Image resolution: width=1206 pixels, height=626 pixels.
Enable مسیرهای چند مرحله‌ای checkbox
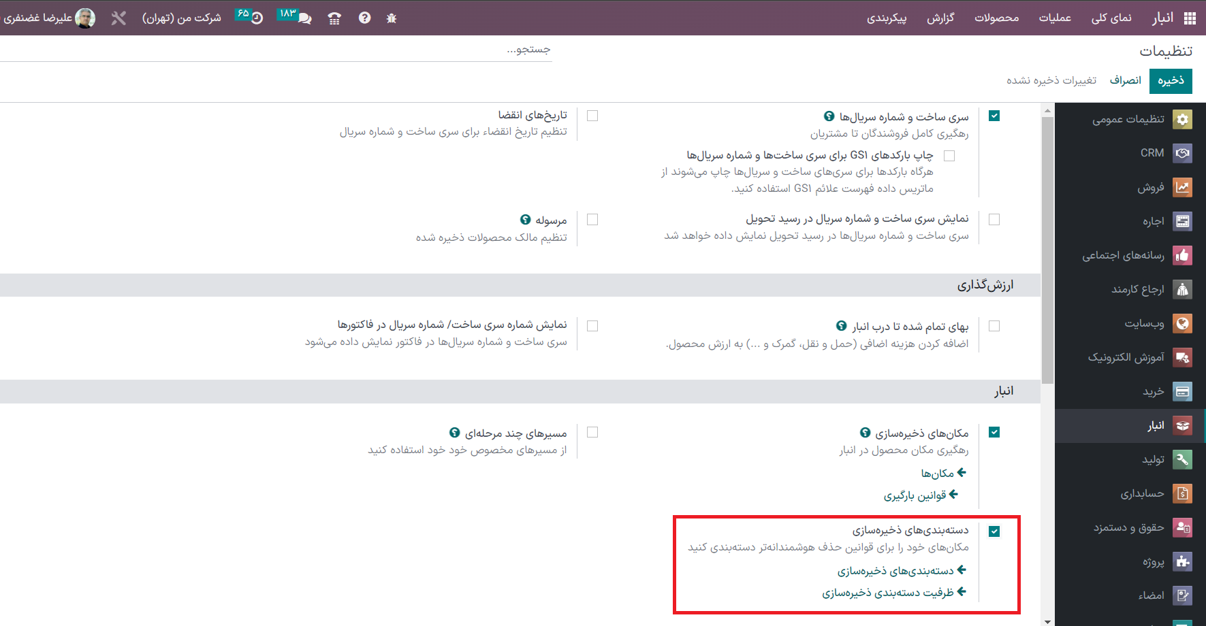tap(592, 432)
